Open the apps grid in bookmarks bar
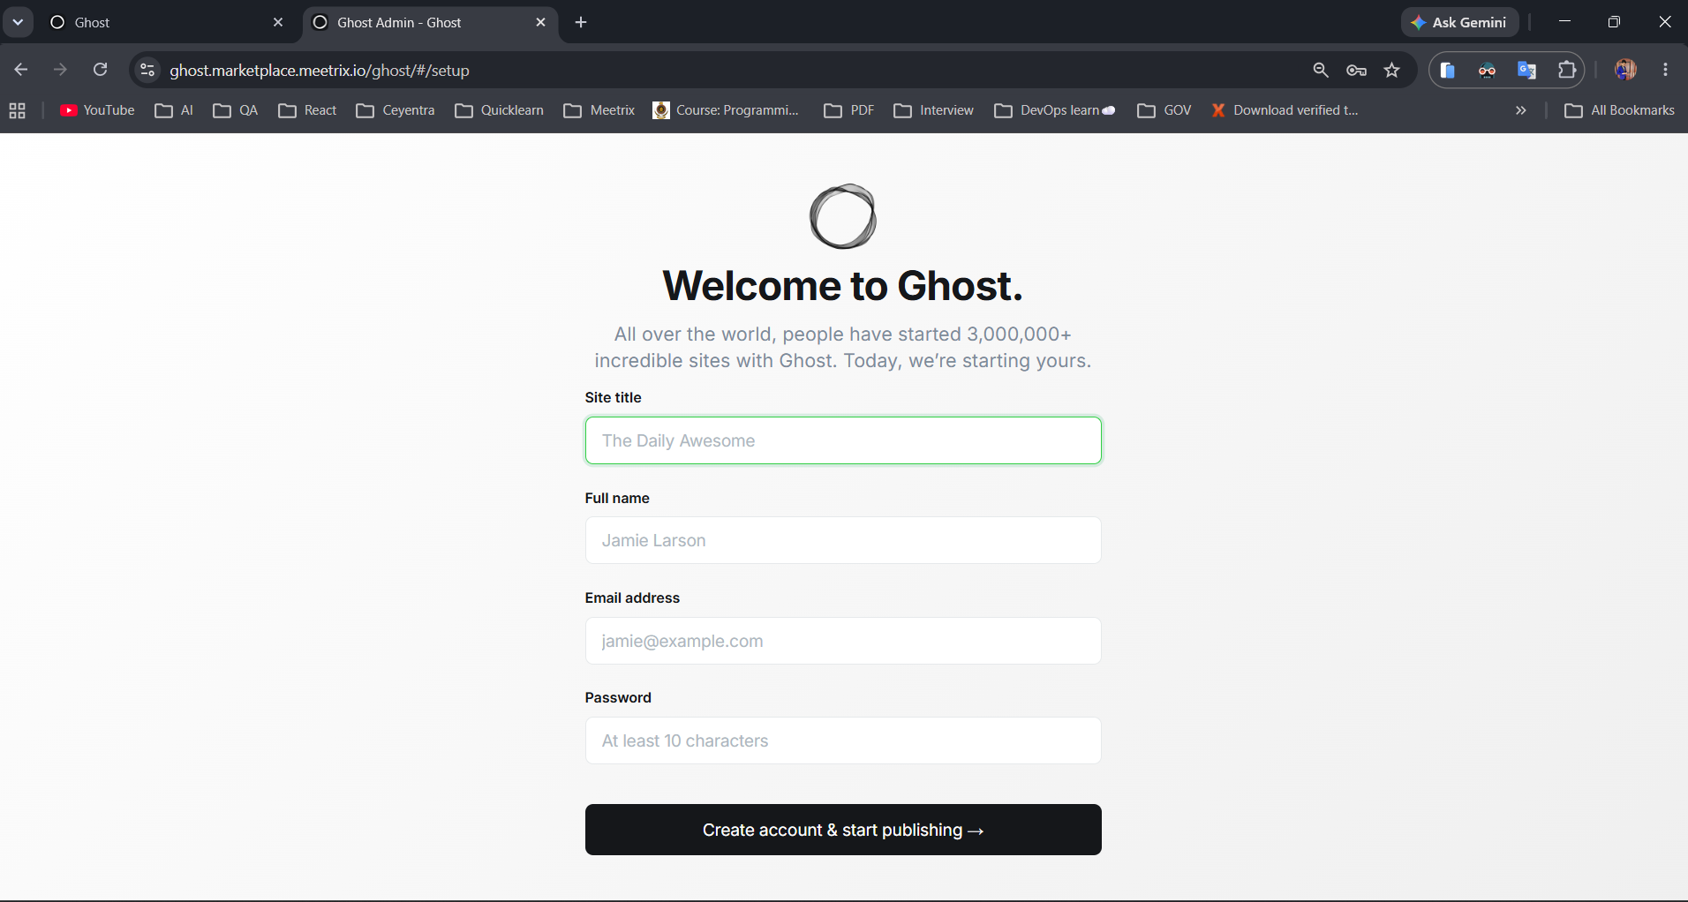Screen dimensions: 1688x902 click(x=18, y=110)
